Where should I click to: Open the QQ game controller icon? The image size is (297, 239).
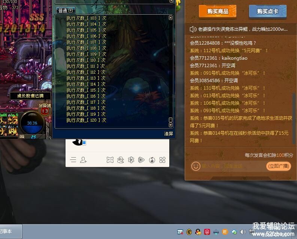point(110,160)
